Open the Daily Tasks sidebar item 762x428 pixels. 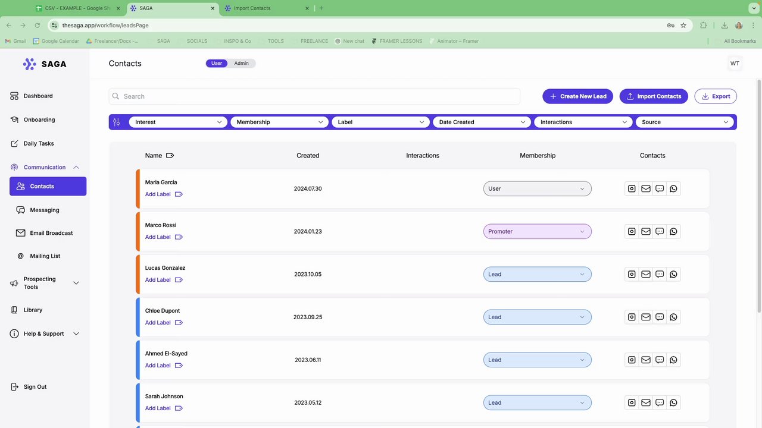click(x=39, y=143)
